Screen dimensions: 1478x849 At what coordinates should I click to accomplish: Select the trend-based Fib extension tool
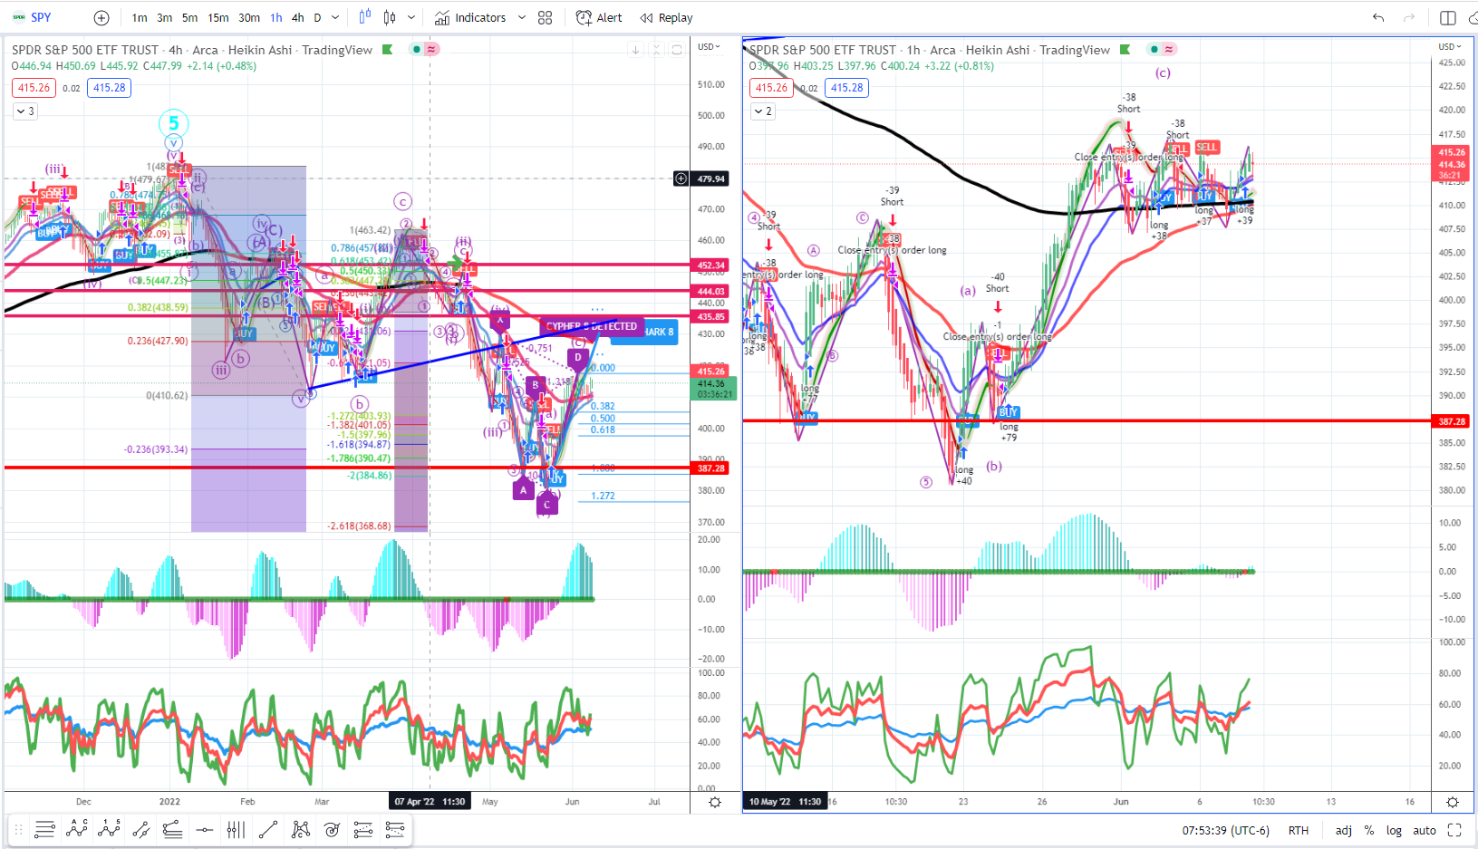363,829
